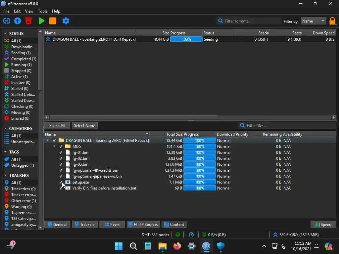
Task: Open the Help menu
Action: 56,11
